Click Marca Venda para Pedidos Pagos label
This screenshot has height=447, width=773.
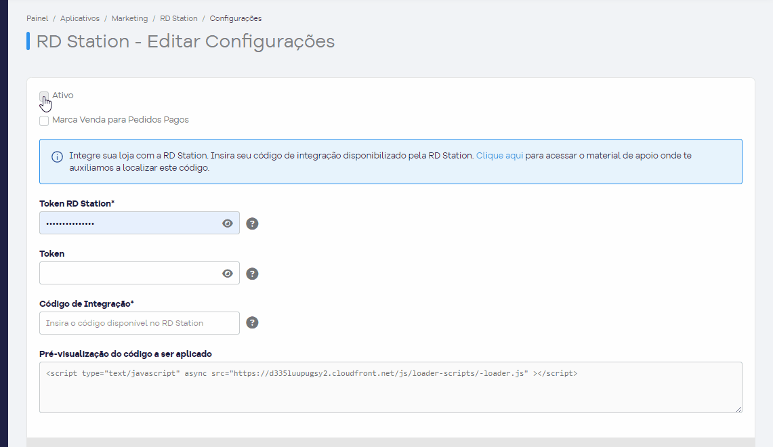tap(121, 120)
